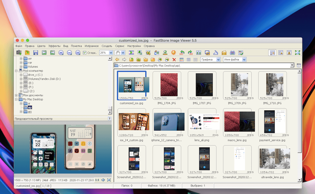The height and width of the screenshot is (194, 315).
Task: Click the 1:1 actual size toggle
Action: coord(97,180)
